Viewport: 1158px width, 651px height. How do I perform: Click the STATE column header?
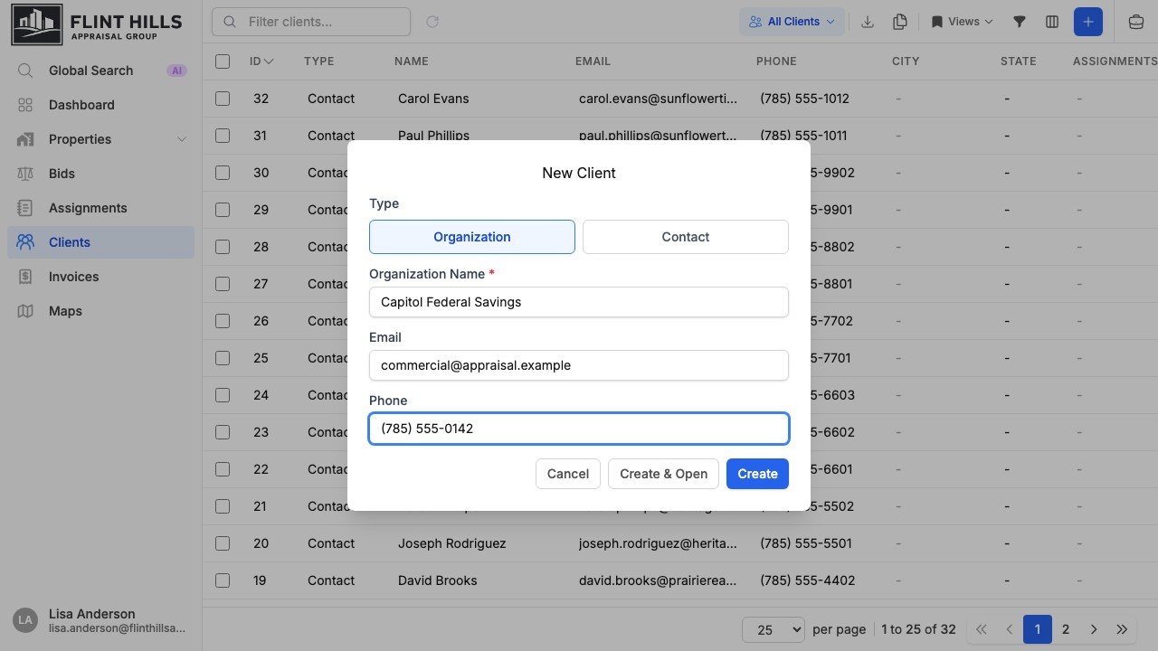point(1019,61)
